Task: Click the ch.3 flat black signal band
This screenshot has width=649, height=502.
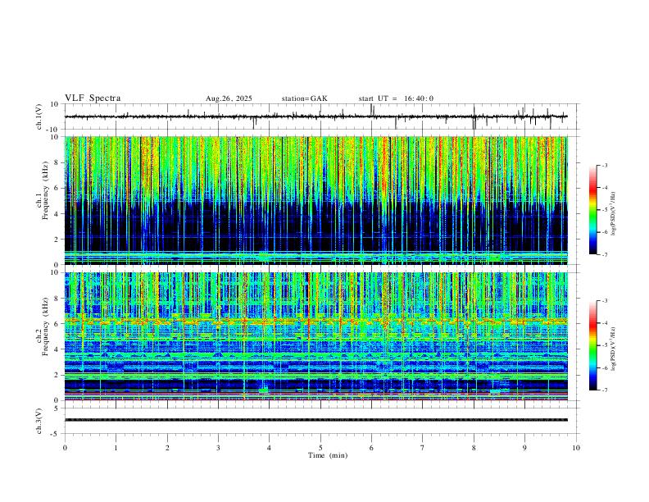Action: coord(315,420)
